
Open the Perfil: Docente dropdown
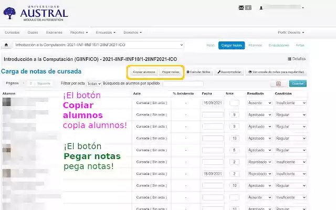[291, 33]
